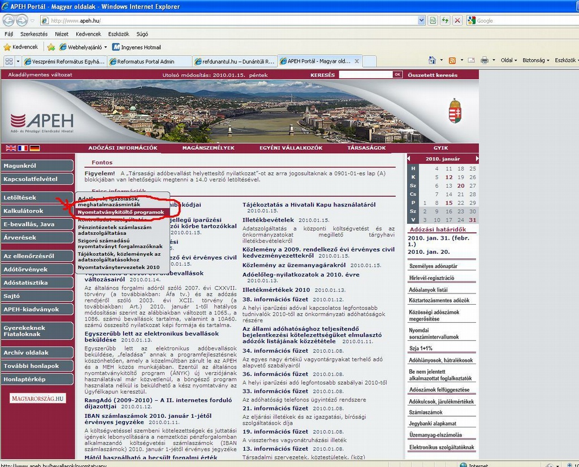Click the Magunkról sidebar button
The image size is (579, 467).
(x=37, y=166)
